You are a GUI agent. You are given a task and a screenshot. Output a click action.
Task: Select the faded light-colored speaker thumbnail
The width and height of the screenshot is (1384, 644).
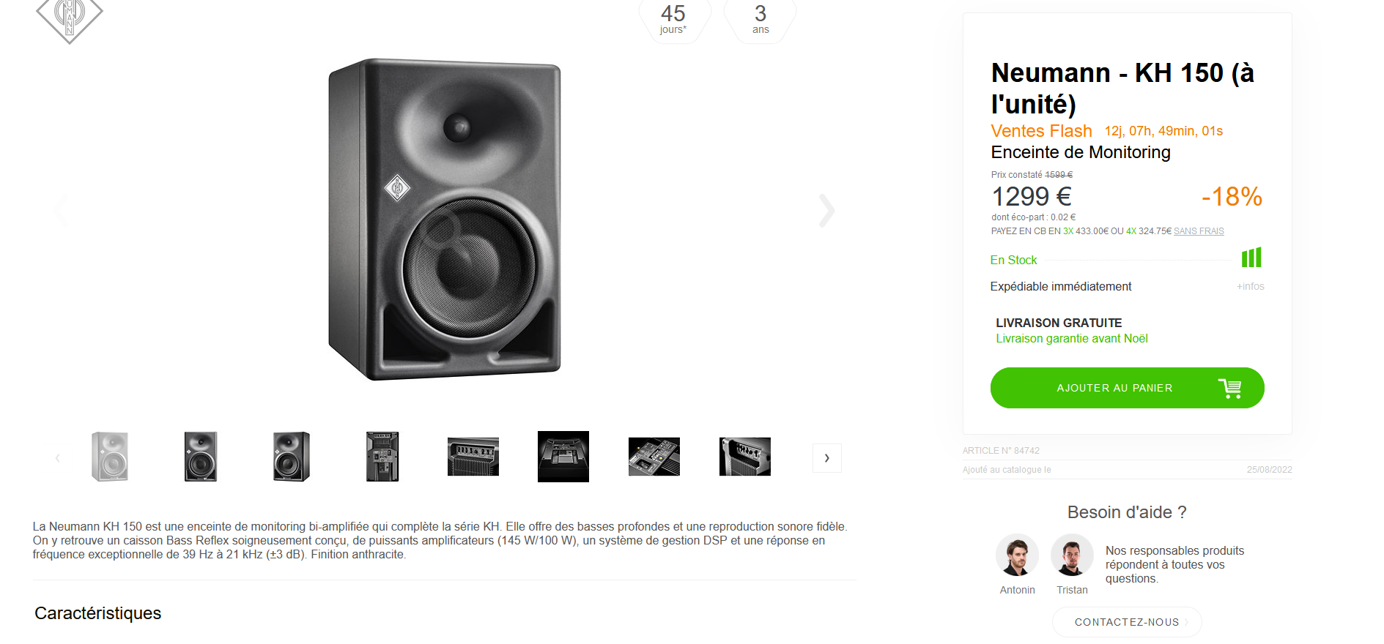(110, 457)
